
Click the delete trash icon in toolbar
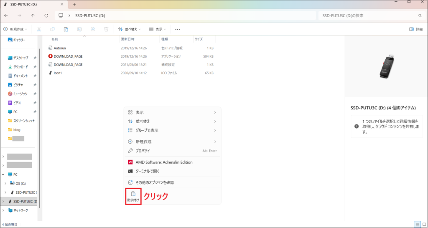[x=106, y=29]
